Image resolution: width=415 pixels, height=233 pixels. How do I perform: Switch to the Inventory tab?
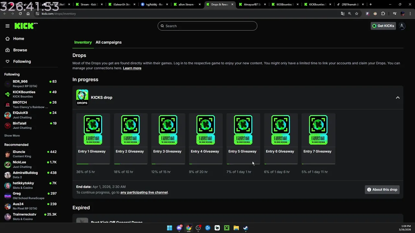83,42
